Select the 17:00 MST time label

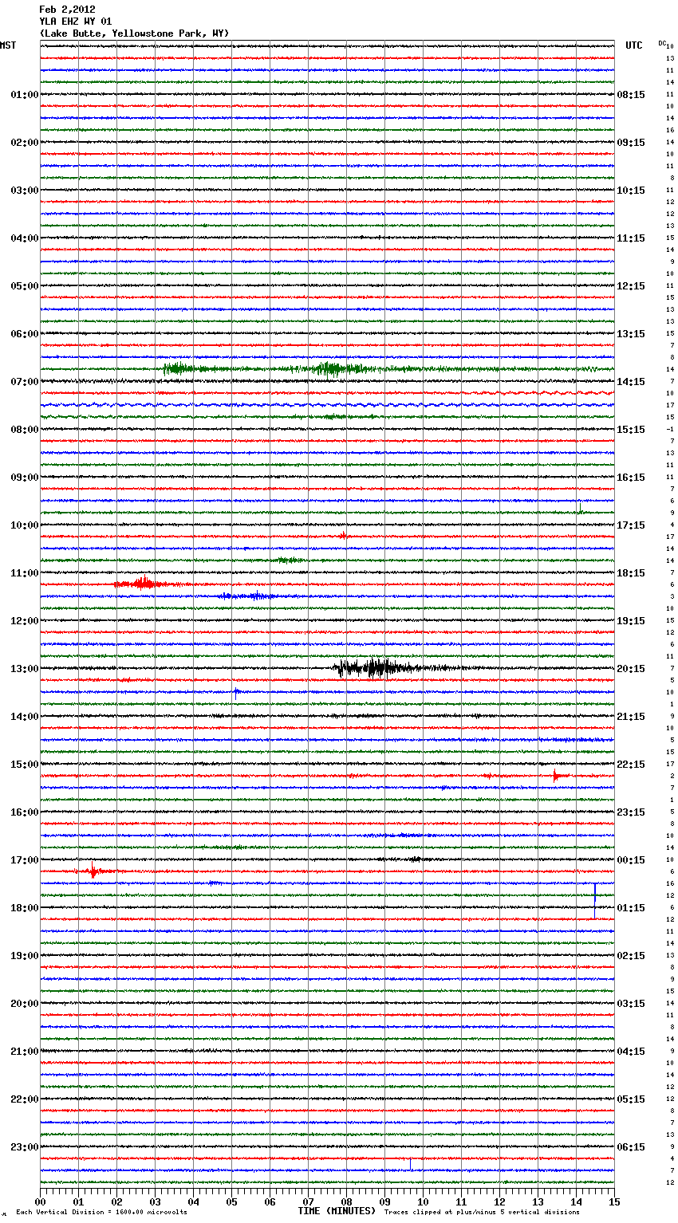point(24,860)
